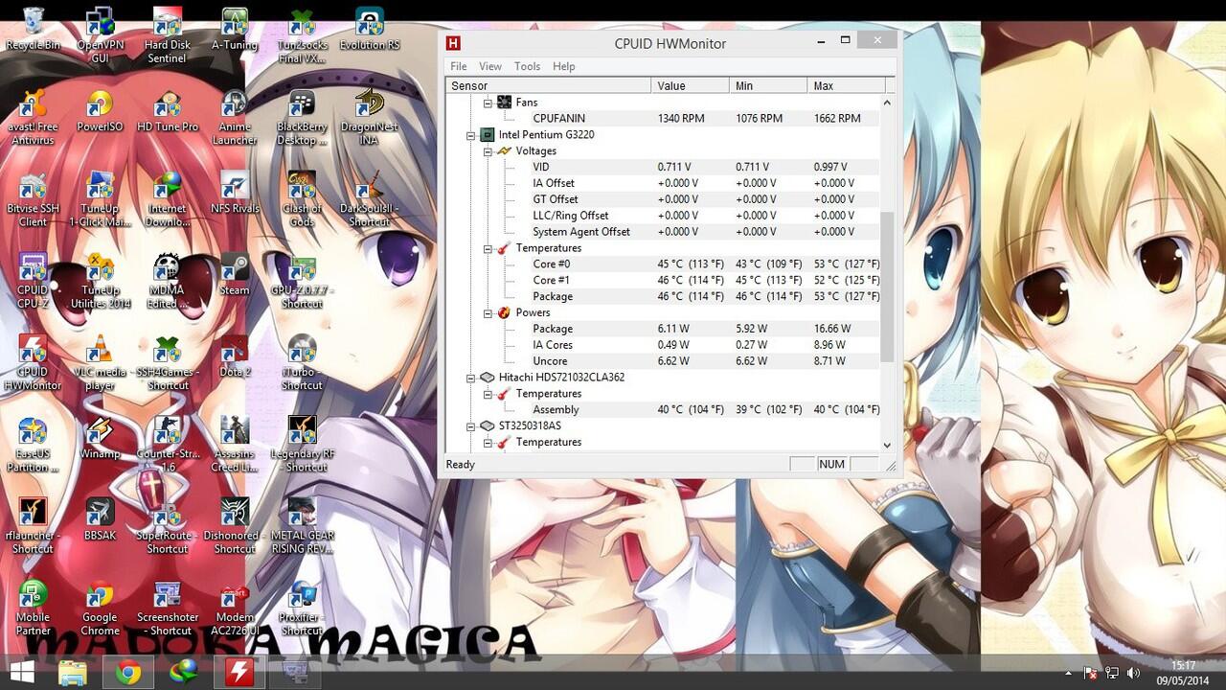Open the OpenVPN GUI desktop icon
1226x690 pixels.
(100, 35)
